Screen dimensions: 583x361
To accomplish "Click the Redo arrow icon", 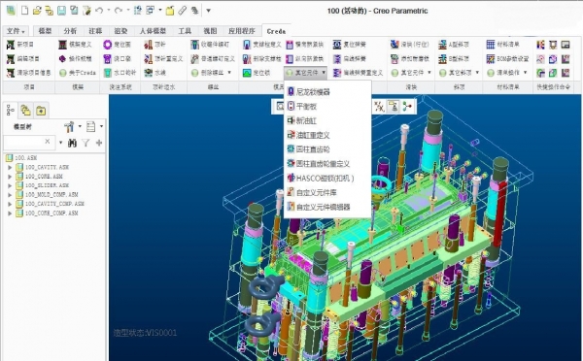I will (x=119, y=11).
